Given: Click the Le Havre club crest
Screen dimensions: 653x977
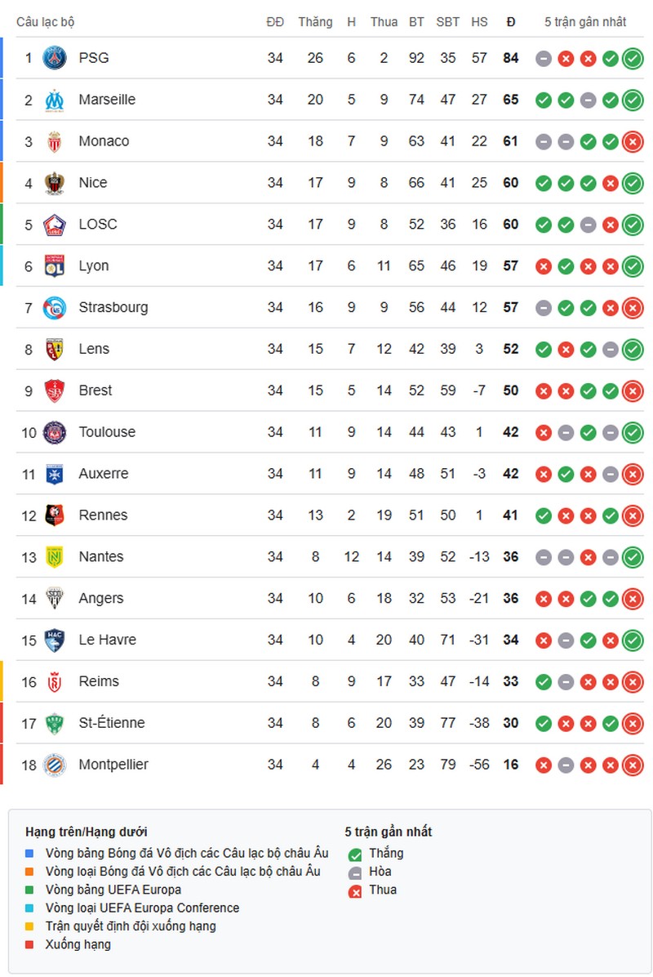Looking at the screenshot, I should point(54,640).
